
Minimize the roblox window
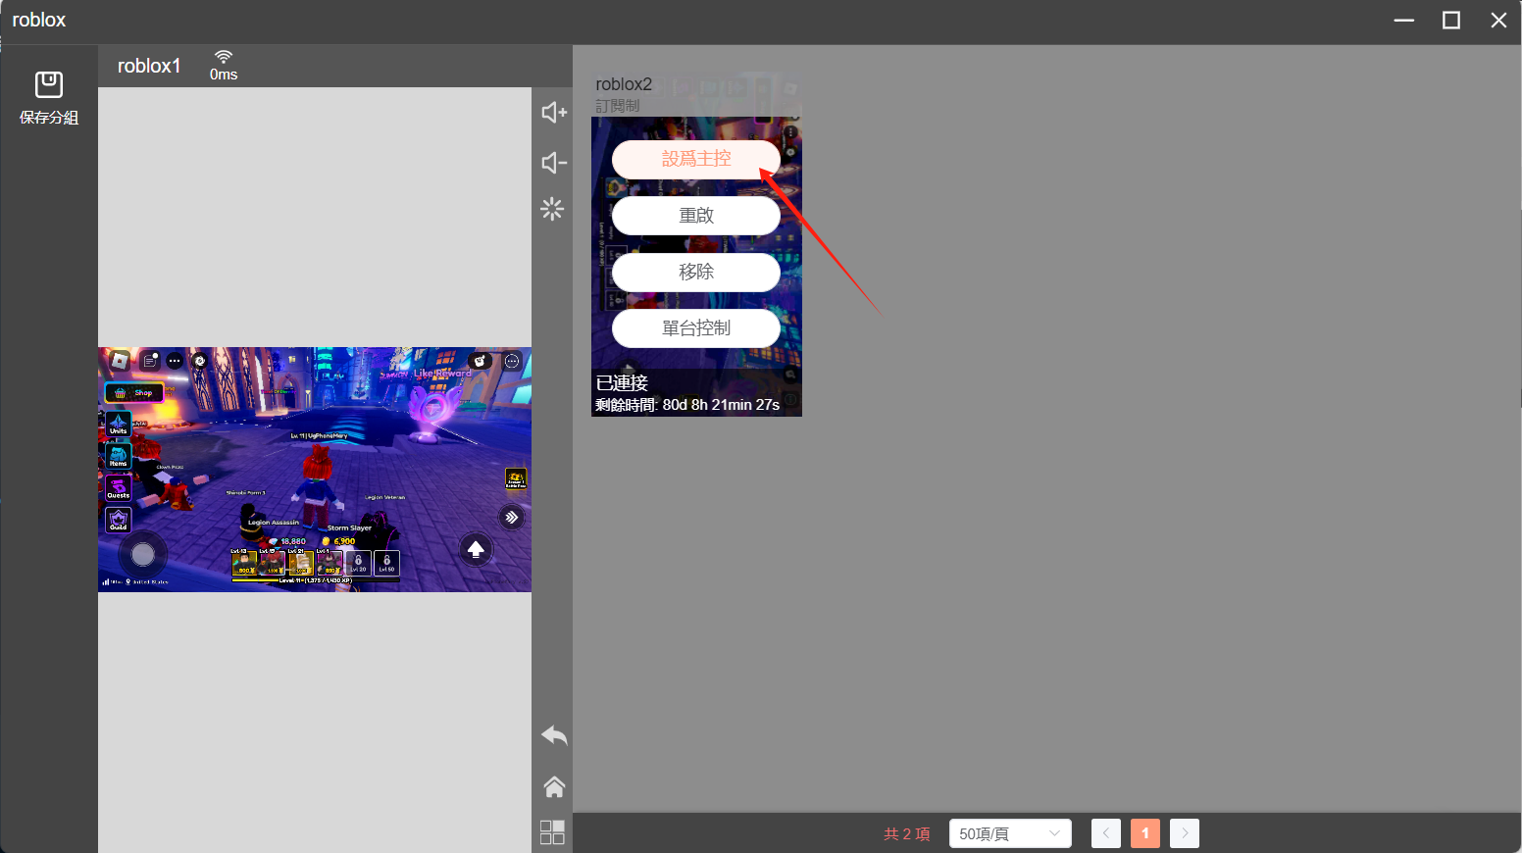pos(1404,20)
